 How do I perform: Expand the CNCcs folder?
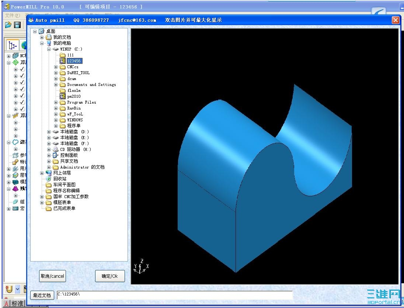coord(56,67)
